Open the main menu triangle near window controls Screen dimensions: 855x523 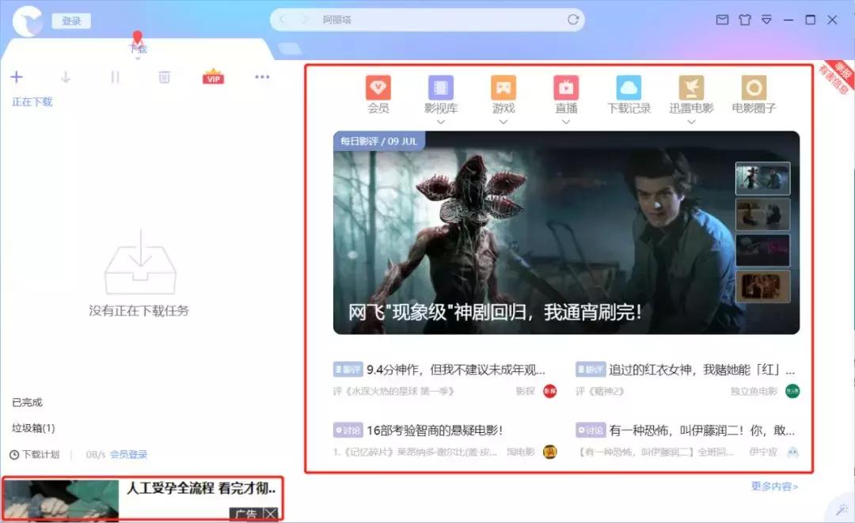point(765,20)
